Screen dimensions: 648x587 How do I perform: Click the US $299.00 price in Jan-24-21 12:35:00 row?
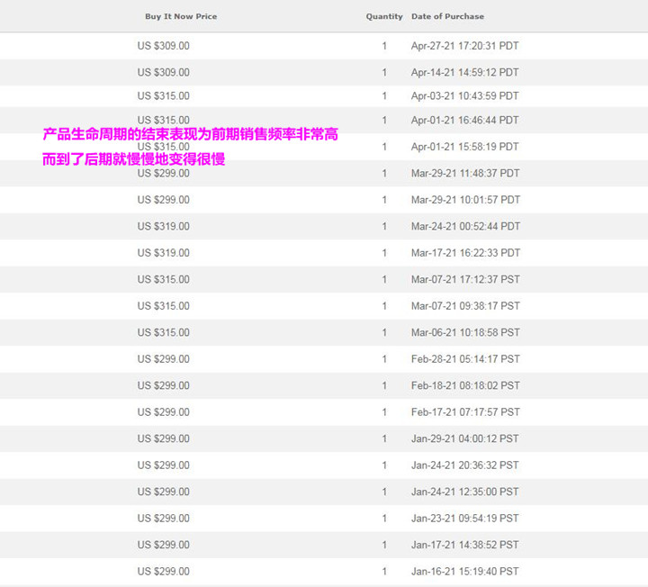(x=164, y=492)
